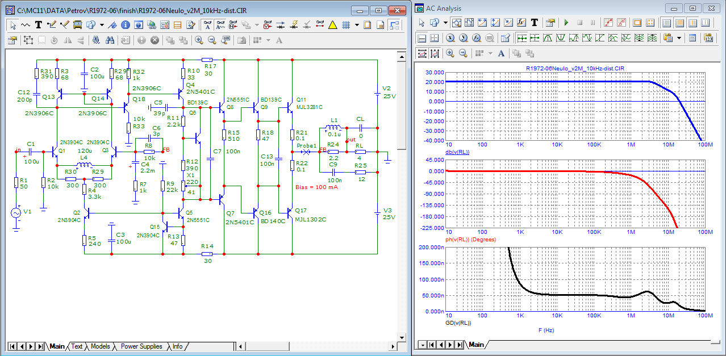726x356 pixels.
Task: Switch to the Power Supplies tab
Action: pyautogui.click(x=141, y=346)
